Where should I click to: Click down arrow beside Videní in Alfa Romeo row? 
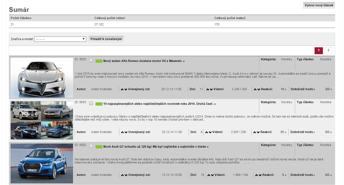(212, 89)
